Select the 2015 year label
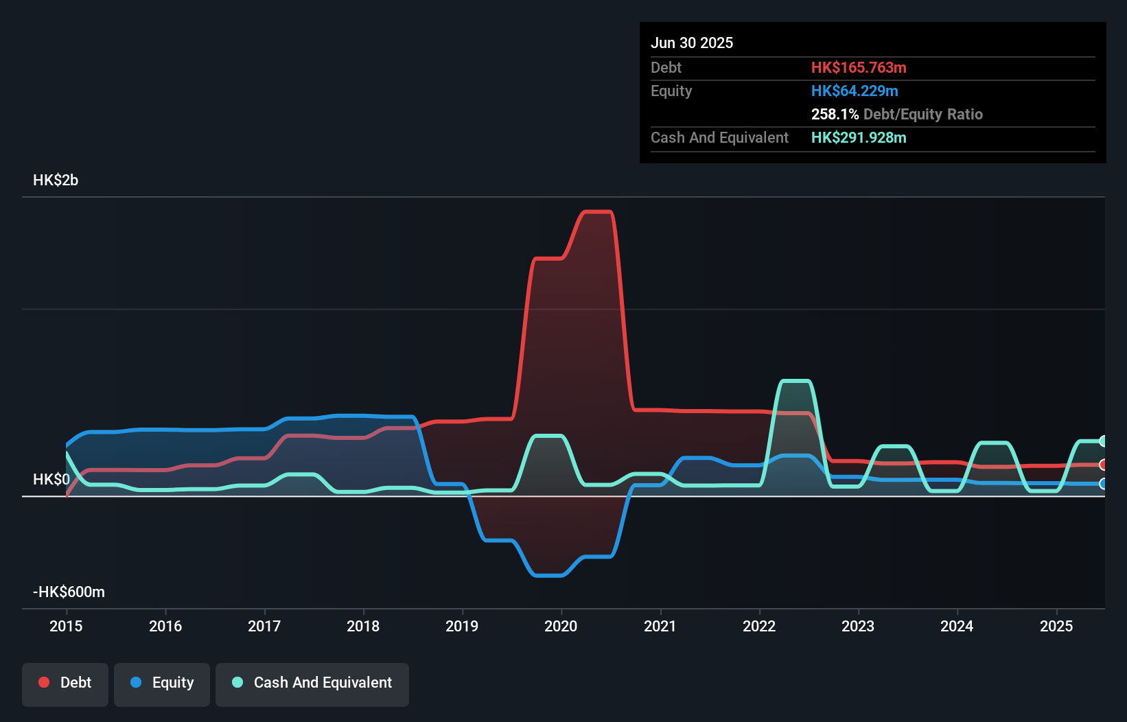The height and width of the screenshot is (722, 1127). click(x=65, y=626)
